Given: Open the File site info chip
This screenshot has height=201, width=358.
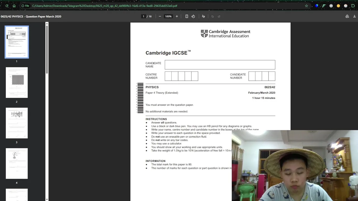Looking at the screenshot, I should click(25, 6).
